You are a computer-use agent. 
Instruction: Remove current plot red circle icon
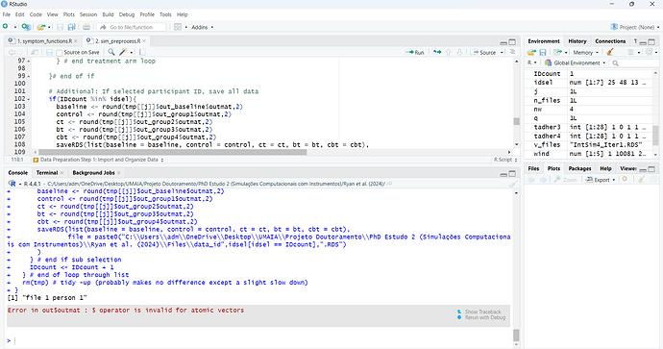click(x=625, y=180)
